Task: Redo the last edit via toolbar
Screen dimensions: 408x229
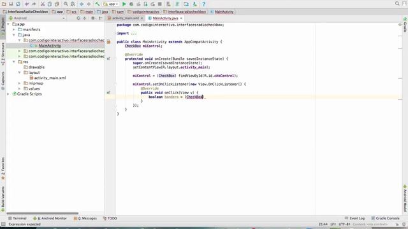Action: click(34, 4)
